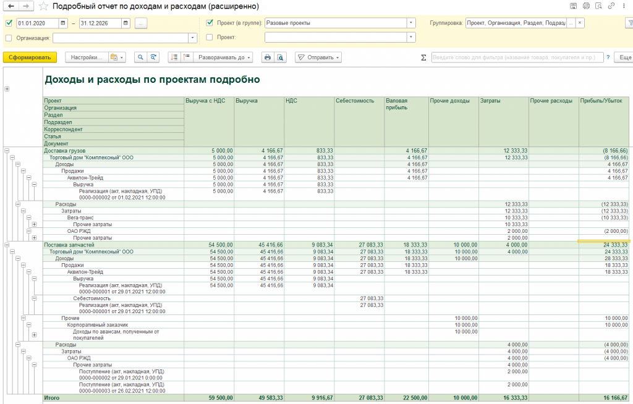This screenshot has height=404, width=633.
Task: Enable the Организация checkbox
Action: (x=9, y=38)
